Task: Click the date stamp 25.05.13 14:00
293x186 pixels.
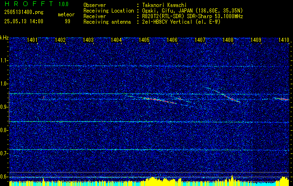Action: point(24,21)
